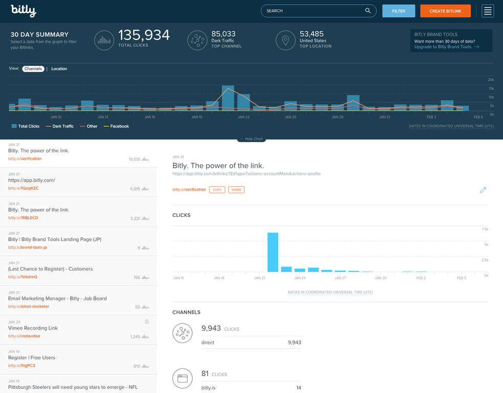Toggle Dark Traffic legend series

(x=59, y=126)
